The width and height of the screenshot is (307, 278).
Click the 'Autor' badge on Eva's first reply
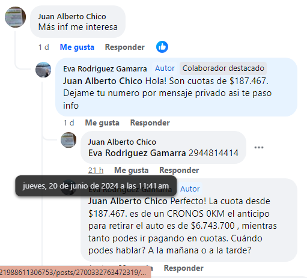[165, 68]
